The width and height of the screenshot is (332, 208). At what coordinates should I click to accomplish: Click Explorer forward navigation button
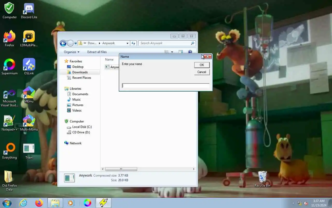(x=70, y=43)
